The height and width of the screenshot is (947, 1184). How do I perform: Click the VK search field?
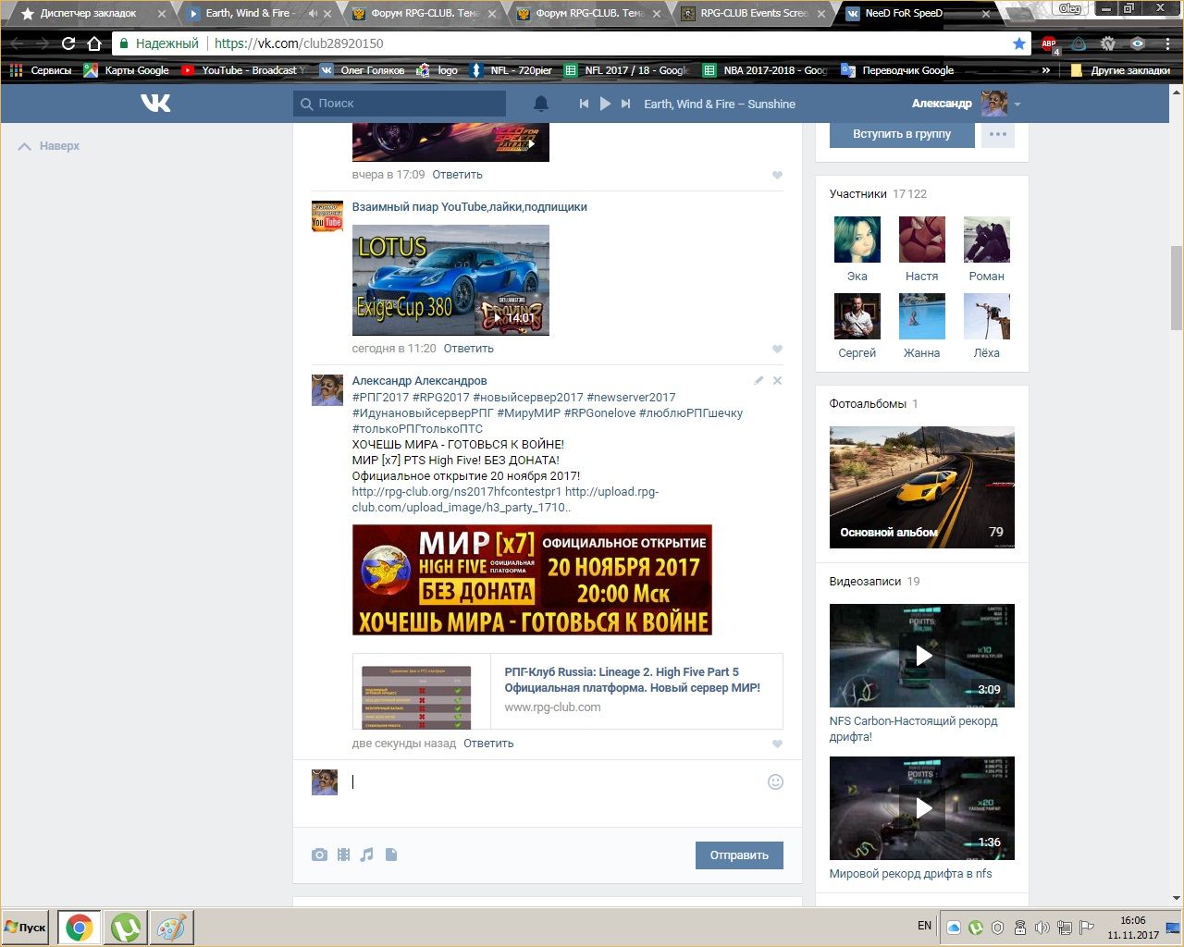pos(400,104)
